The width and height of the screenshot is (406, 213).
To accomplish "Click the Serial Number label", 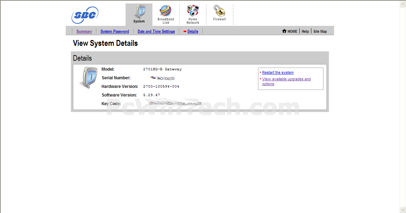I will (116, 78).
